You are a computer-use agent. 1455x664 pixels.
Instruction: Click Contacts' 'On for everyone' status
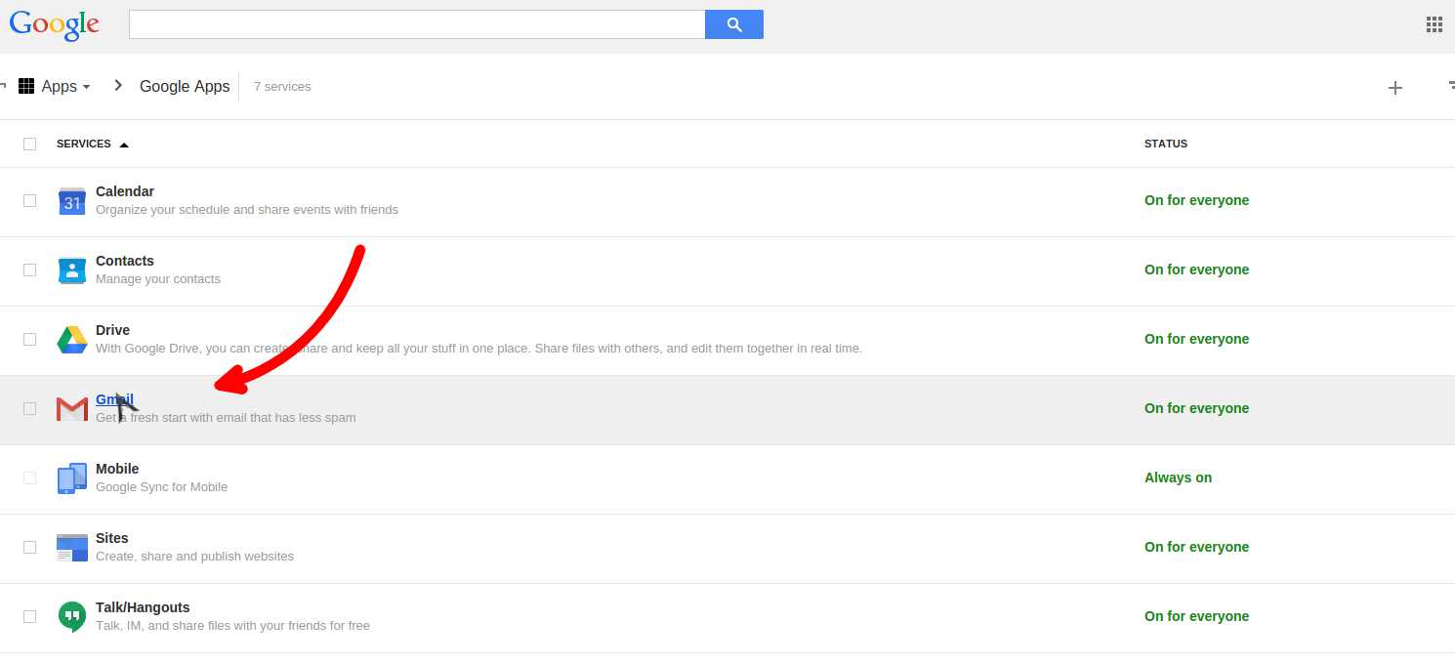1196,270
